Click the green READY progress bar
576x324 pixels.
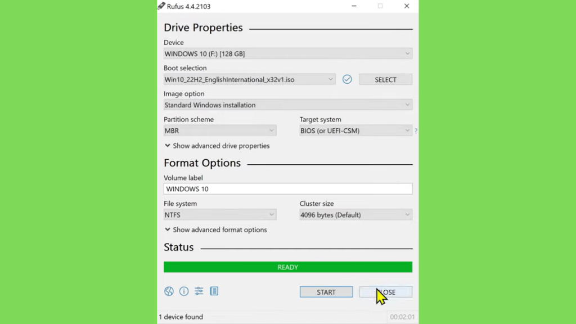pos(288,267)
